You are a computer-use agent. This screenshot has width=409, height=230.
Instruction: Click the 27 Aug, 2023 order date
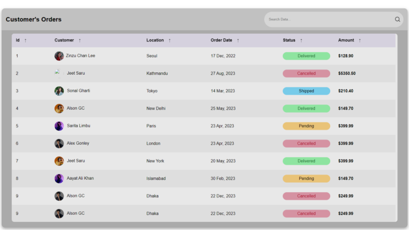click(x=223, y=74)
